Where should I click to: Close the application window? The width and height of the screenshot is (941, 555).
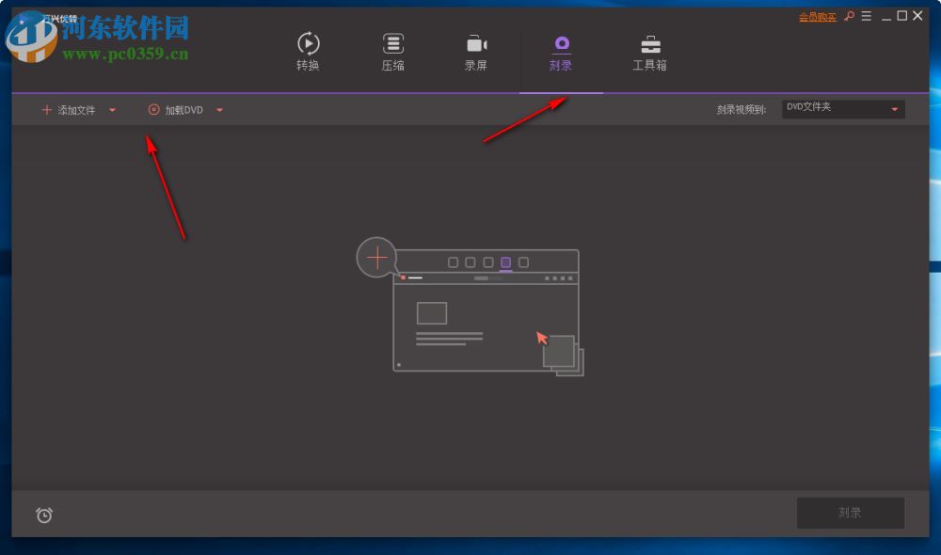coord(917,16)
